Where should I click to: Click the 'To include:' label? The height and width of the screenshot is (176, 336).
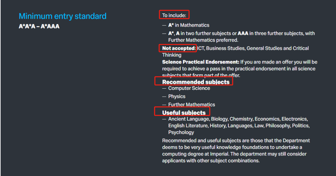coord(174,16)
